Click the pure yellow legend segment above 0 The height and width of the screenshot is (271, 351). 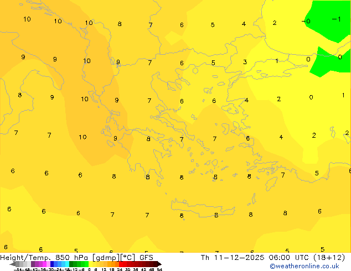point(90,264)
